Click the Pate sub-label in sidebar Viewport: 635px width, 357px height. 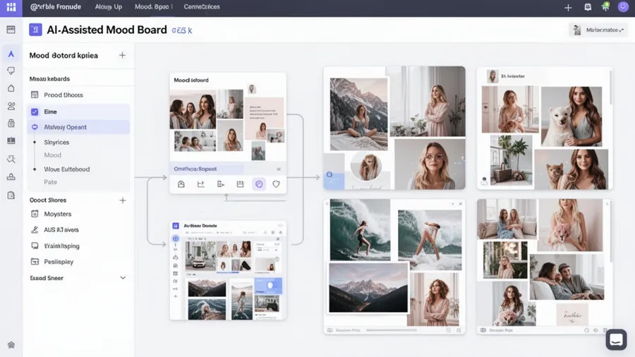[50, 182]
